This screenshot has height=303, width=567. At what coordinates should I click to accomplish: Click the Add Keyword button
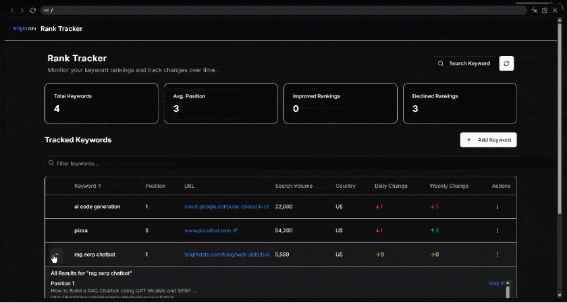pos(488,140)
